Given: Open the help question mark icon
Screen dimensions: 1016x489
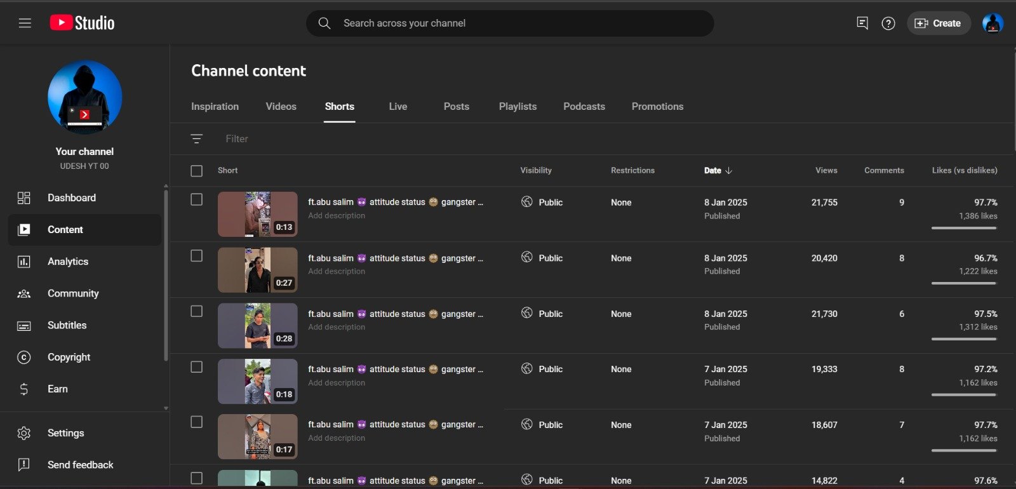Looking at the screenshot, I should (888, 23).
